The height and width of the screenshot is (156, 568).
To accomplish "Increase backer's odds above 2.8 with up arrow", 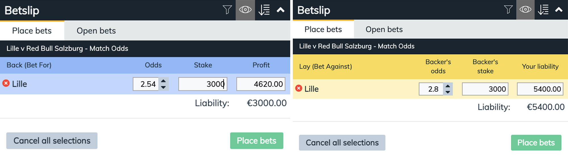I will (x=448, y=86).
